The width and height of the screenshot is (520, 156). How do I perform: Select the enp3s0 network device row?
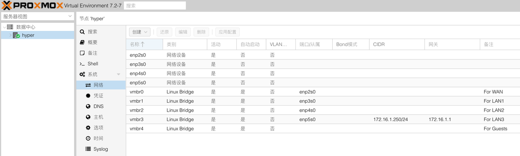click(x=323, y=64)
